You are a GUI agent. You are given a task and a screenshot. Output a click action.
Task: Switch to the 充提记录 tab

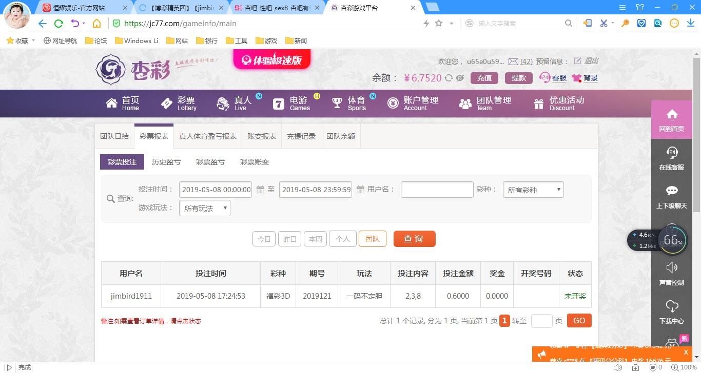301,136
